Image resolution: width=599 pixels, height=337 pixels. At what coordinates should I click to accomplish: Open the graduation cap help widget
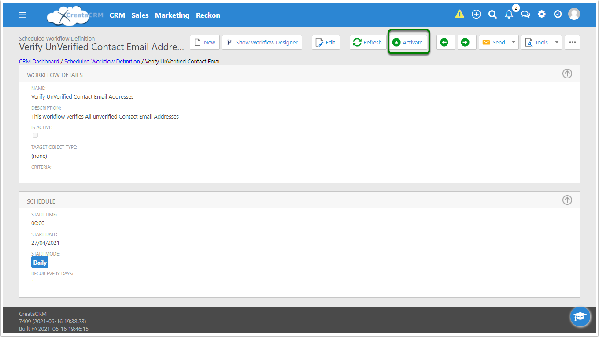pos(580,317)
